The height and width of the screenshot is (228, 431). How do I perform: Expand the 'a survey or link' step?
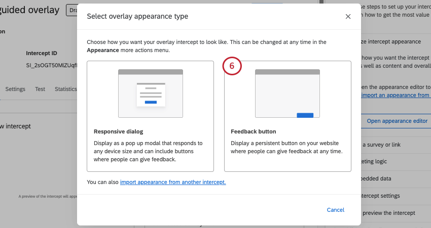381,145
